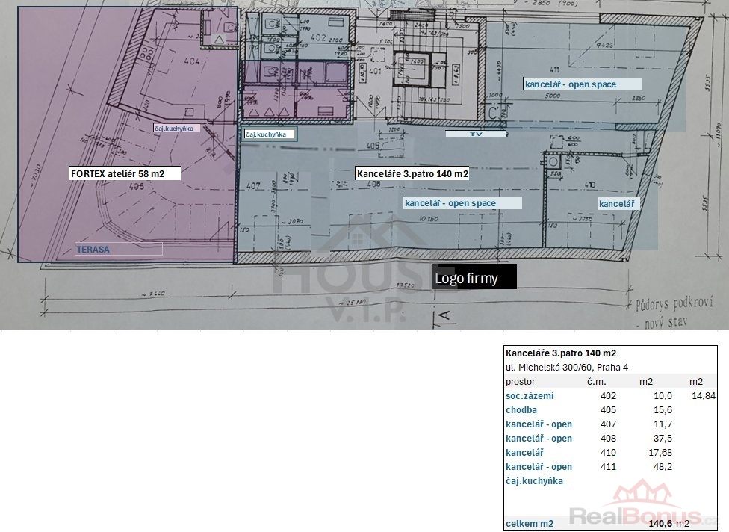Screen dimensions: 729x532
Task: Select the total value 140,6 in table
Action: (660, 524)
